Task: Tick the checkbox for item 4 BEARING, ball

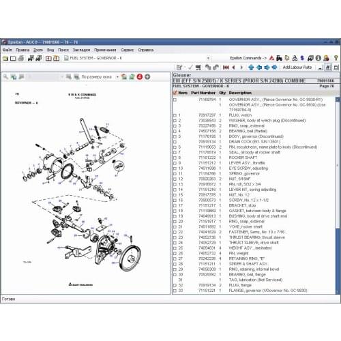Action: click(x=175, y=132)
